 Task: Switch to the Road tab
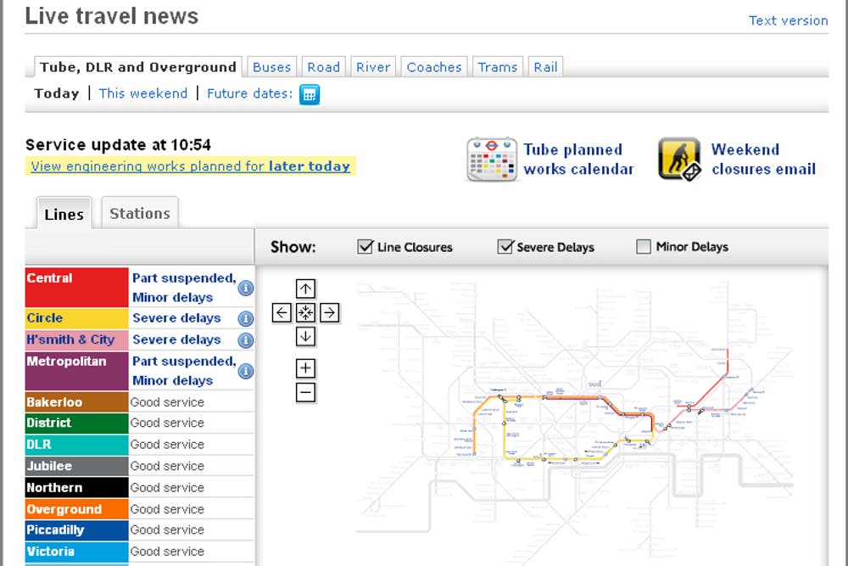click(324, 67)
